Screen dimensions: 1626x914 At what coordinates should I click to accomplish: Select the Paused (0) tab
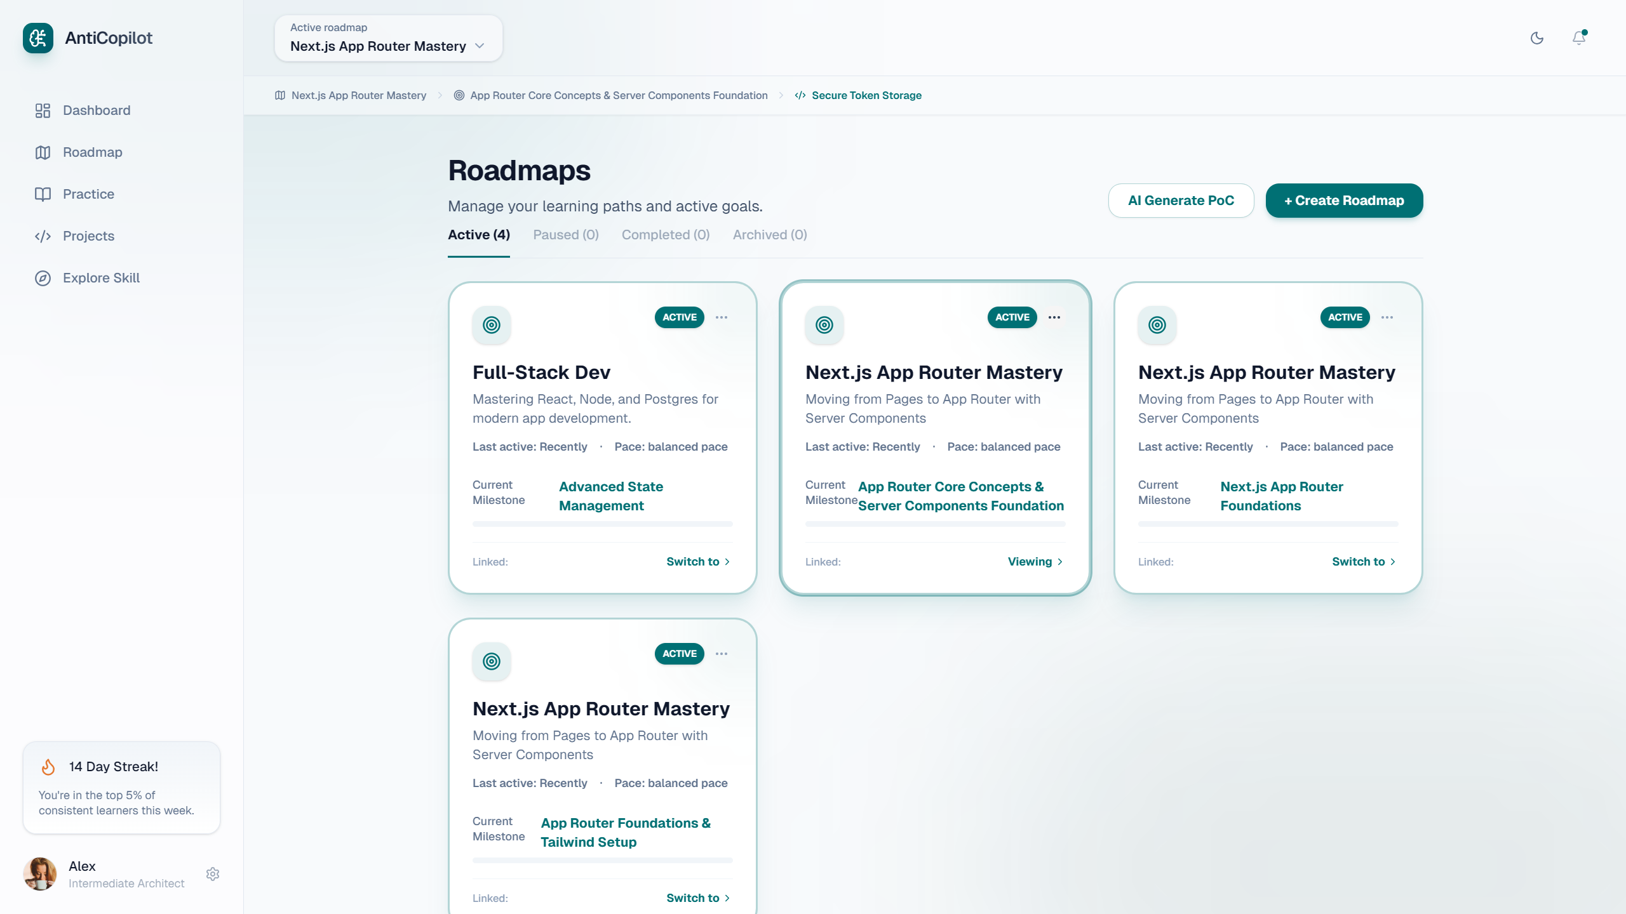point(566,235)
